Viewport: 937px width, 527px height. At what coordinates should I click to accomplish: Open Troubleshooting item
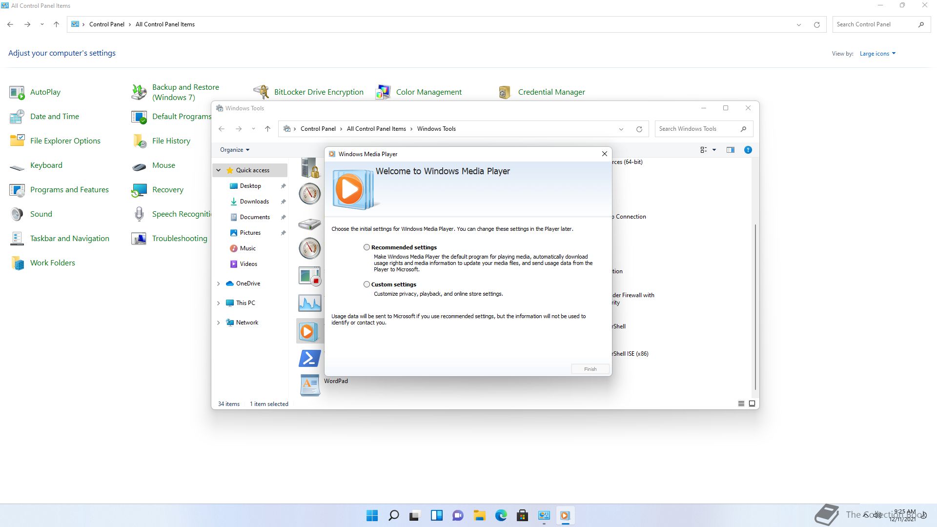pos(169,238)
